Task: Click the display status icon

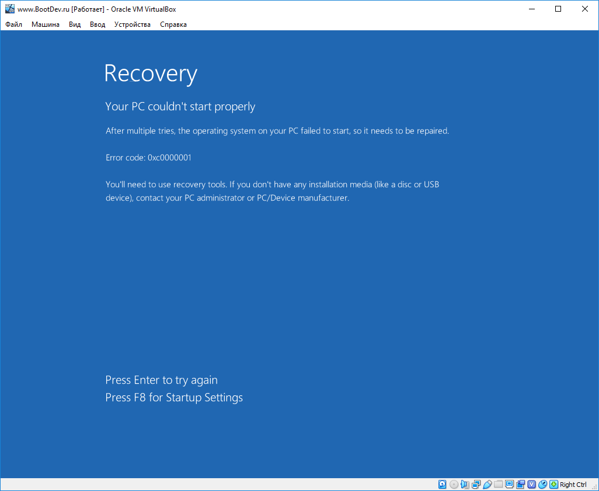Action: (509, 484)
